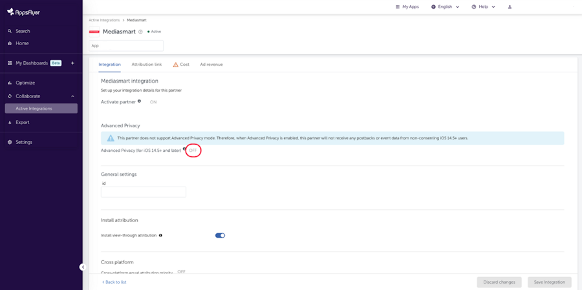Go to Home in sidebar
The width and height of the screenshot is (582, 290).
[x=22, y=43]
